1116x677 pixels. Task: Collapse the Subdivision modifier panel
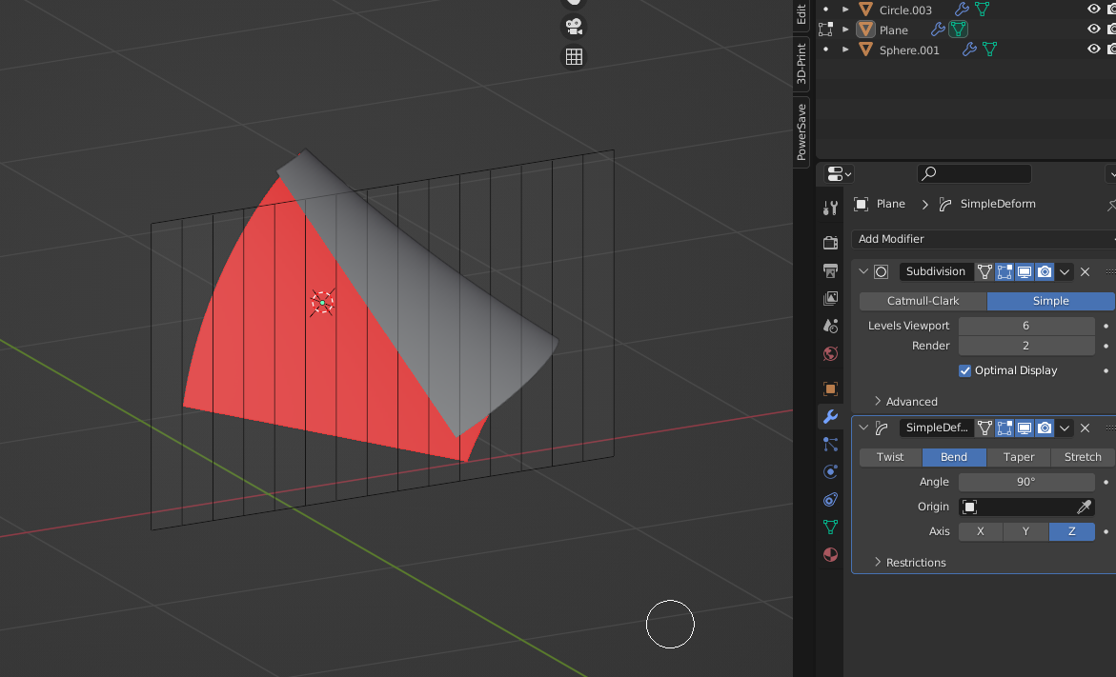[x=863, y=271]
